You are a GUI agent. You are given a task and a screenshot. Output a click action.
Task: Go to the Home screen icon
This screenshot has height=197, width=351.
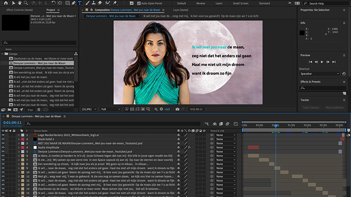point(6,3)
